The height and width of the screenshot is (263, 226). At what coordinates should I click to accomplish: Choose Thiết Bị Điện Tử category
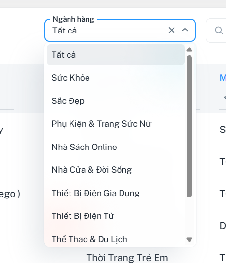pos(116,216)
